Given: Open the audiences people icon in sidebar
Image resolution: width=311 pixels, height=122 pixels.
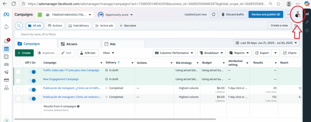Looking at the screenshot, I should [6, 64].
